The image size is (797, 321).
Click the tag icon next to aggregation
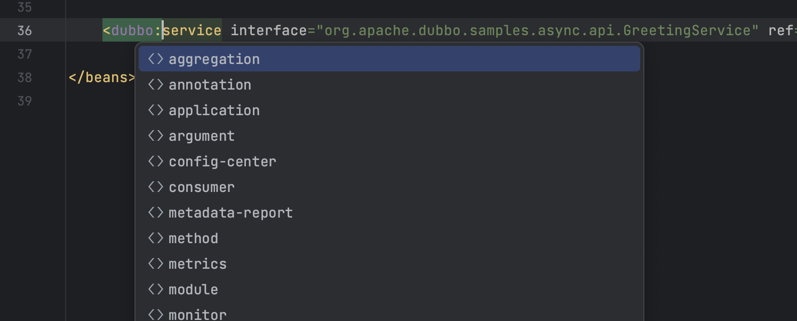coord(155,59)
